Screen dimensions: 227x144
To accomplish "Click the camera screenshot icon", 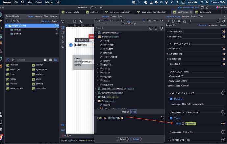I will coord(75,21).
